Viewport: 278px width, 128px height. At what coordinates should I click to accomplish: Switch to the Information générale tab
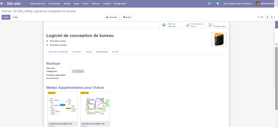pos(58,52)
